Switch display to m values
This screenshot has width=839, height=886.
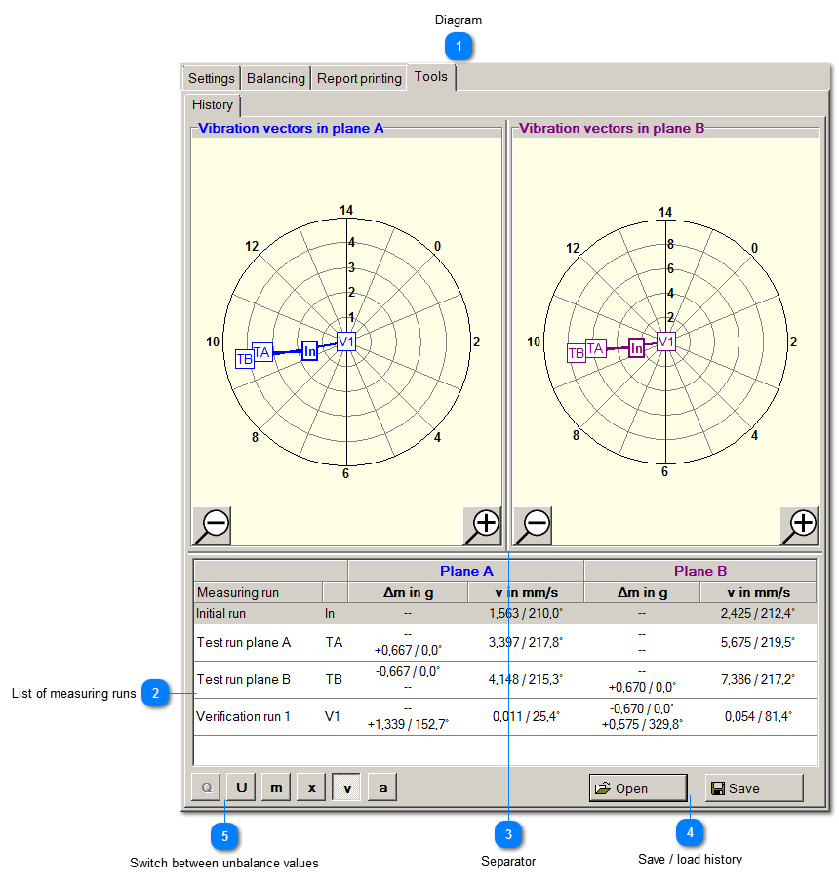[276, 787]
